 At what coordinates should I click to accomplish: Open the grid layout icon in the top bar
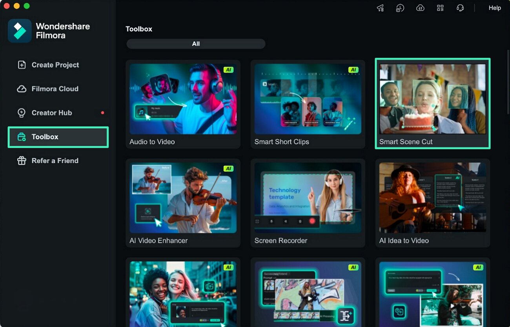point(440,8)
